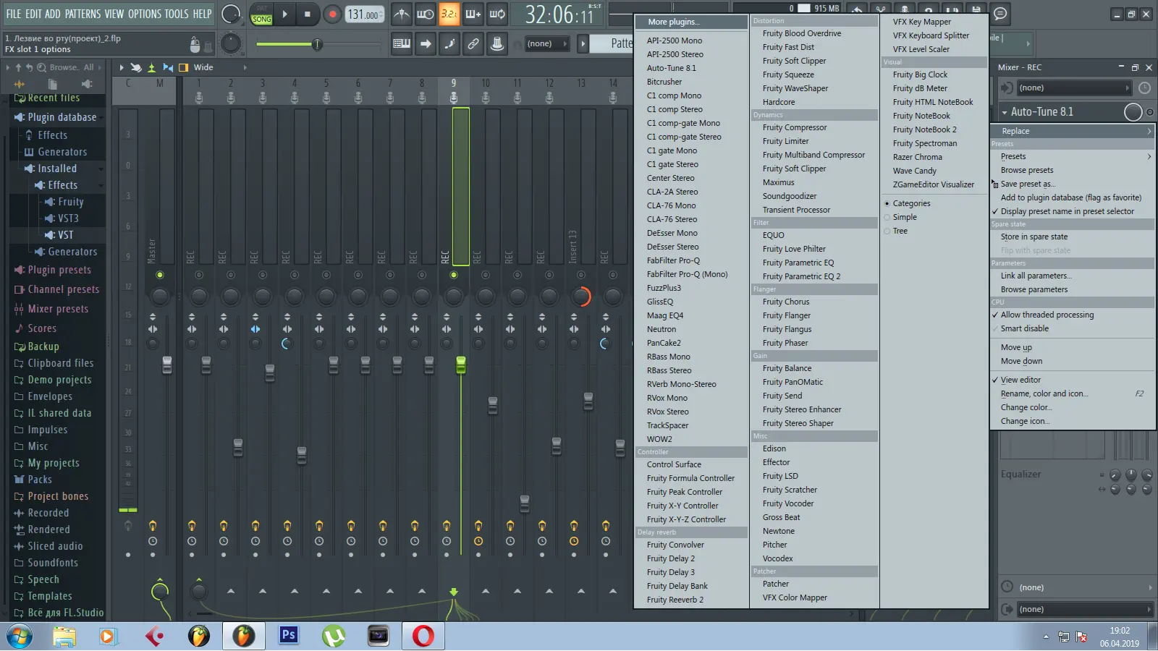Click the orange waveform icon in browser
The image size is (1158, 651).
pos(19,84)
